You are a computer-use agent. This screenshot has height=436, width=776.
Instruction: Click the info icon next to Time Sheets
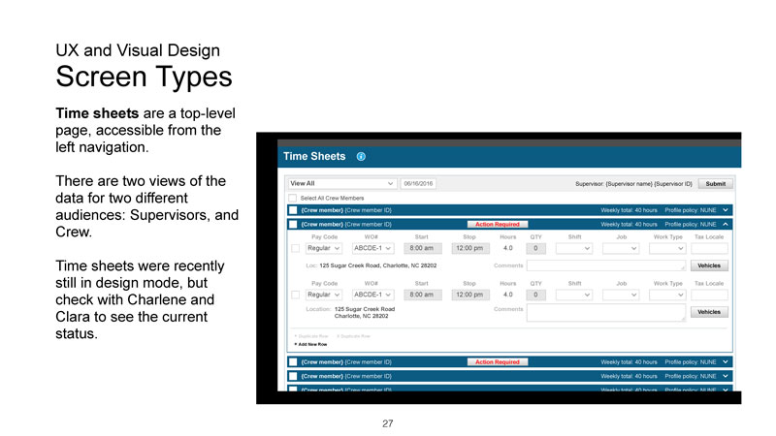361,156
